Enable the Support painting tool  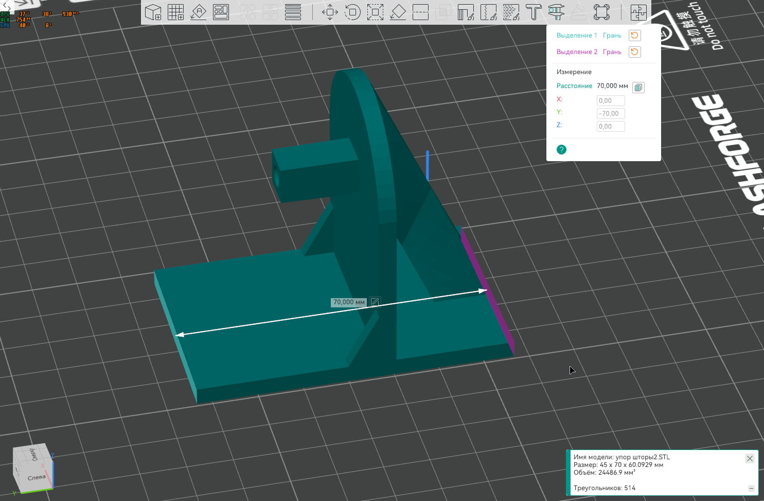click(466, 12)
